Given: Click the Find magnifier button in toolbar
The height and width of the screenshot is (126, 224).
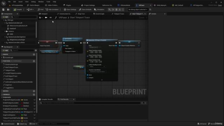Looking at the screenshot, I should pyautogui.click(x=41, y=9).
